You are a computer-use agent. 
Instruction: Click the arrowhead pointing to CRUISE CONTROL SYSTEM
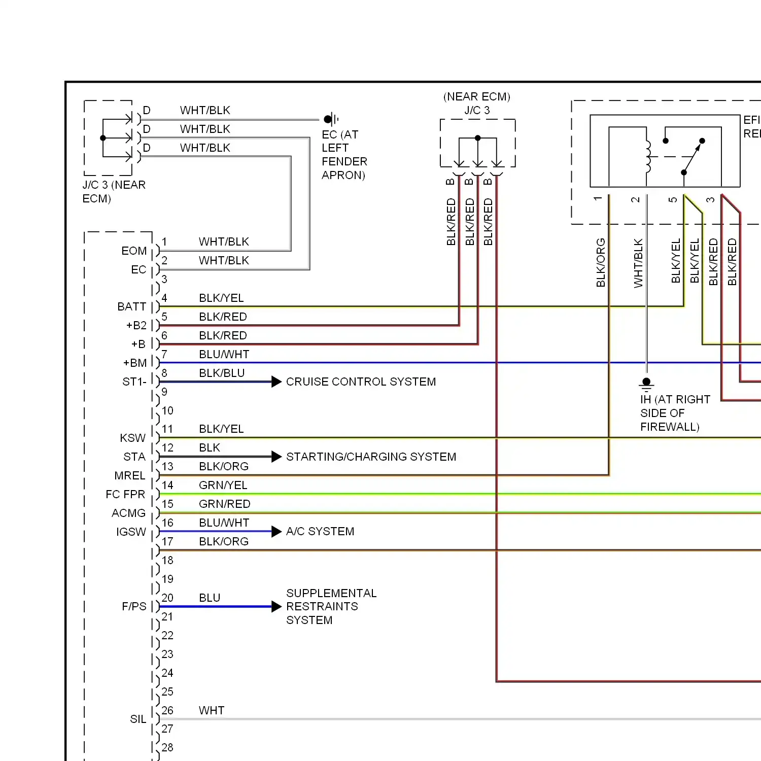tap(276, 382)
